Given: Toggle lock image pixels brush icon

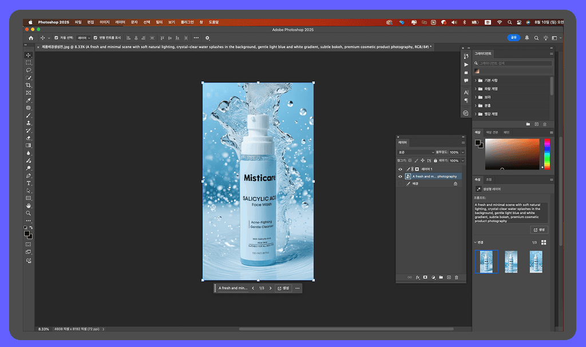Looking at the screenshot, I should (417, 160).
